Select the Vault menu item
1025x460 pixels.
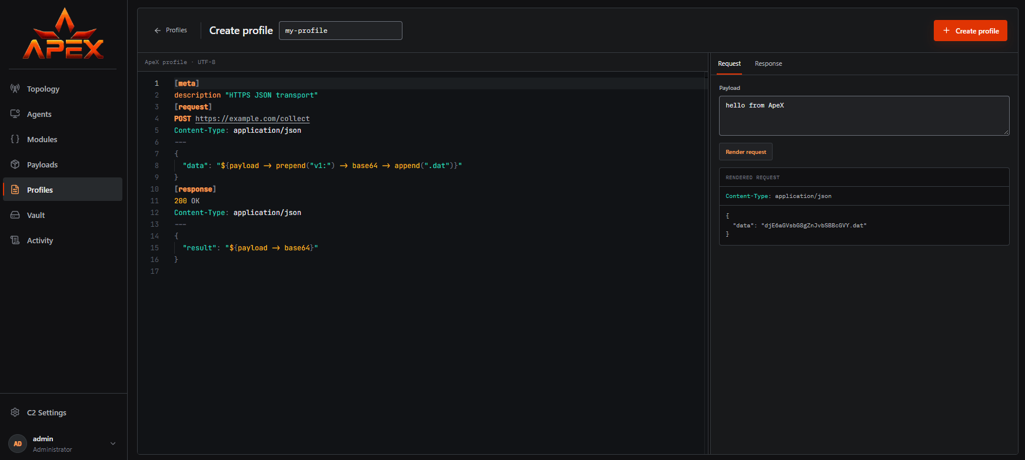click(63, 215)
